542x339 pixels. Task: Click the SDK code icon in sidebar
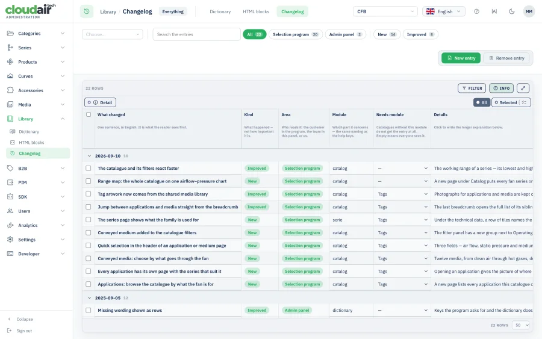point(10,197)
